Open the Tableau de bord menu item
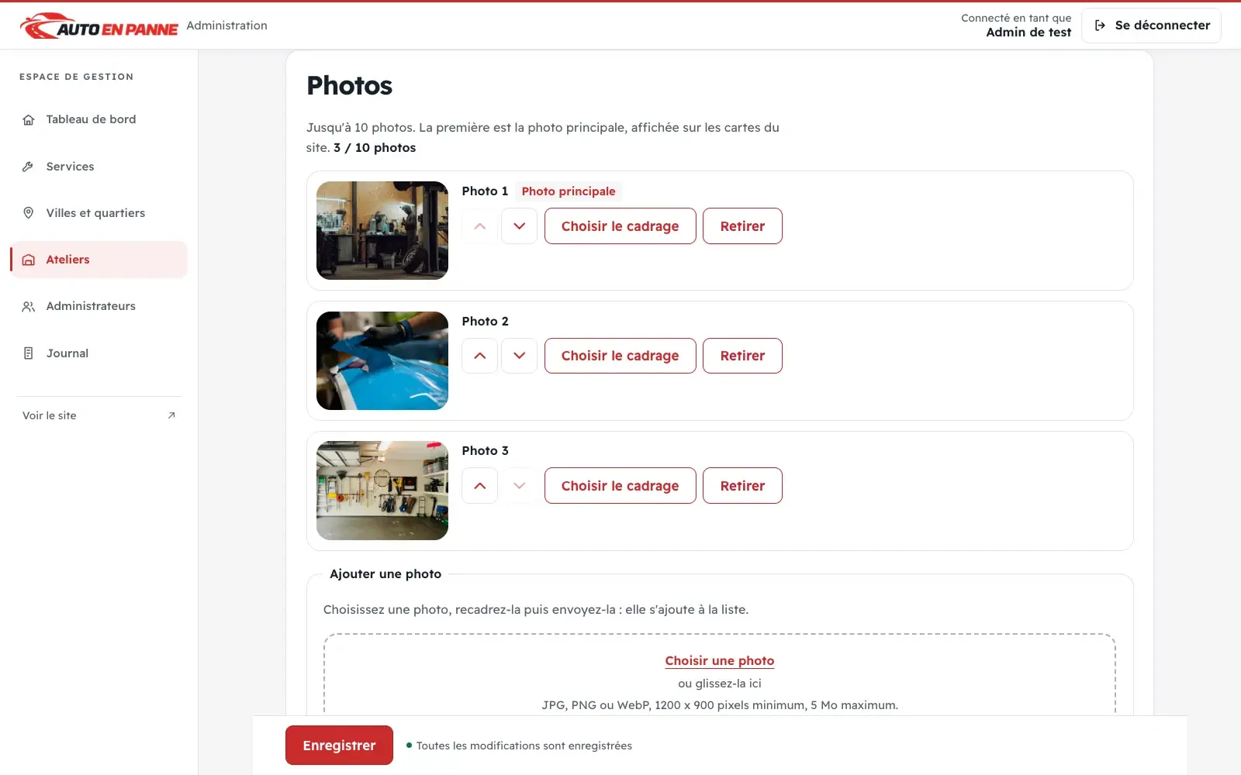The image size is (1241, 775). [99, 119]
